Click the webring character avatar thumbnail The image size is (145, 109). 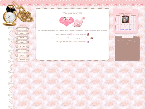(125, 20)
